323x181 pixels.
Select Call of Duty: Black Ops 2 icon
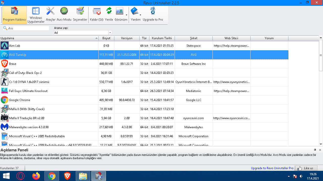[5, 73]
